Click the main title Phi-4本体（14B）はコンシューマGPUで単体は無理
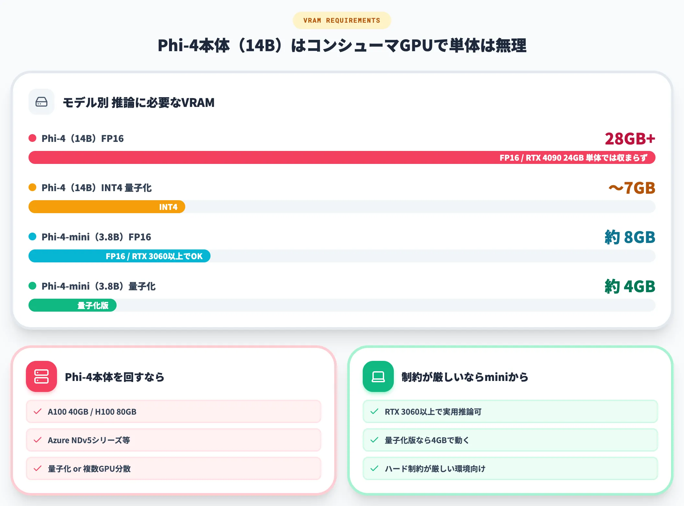 click(x=342, y=45)
